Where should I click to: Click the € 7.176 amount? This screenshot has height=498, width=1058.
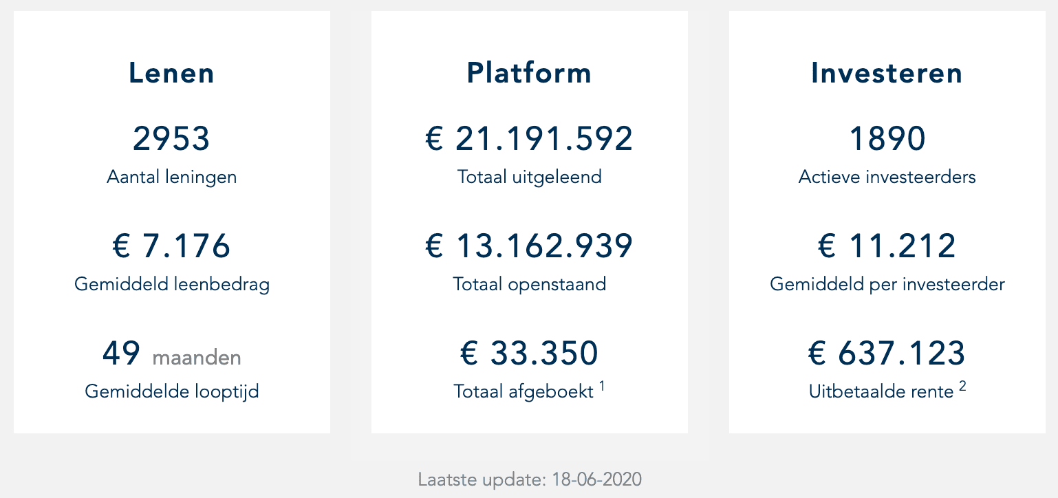(x=171, y=246)
